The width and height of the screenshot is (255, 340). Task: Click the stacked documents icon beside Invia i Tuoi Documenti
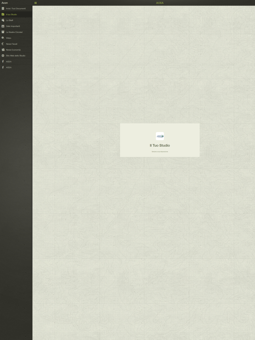3,8
